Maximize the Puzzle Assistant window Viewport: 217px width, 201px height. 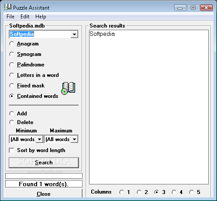point(193,8)
